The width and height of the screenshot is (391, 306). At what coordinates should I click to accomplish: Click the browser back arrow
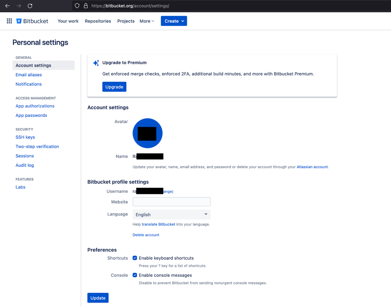point(7,6)
